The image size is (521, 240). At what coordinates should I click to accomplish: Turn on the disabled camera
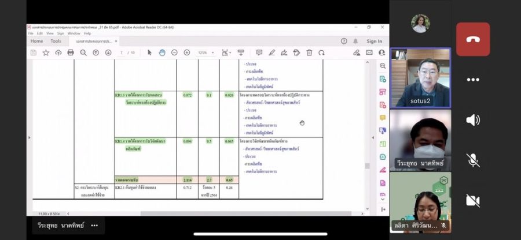(473, 200)
